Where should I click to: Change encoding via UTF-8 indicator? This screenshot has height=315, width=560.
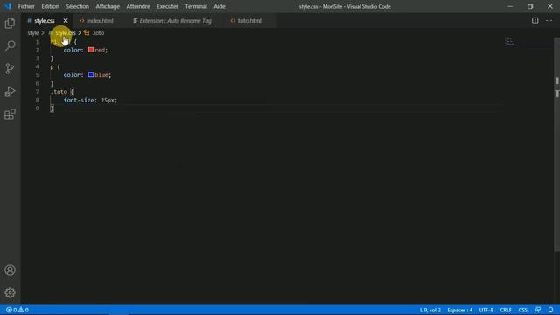pos(486,310)
